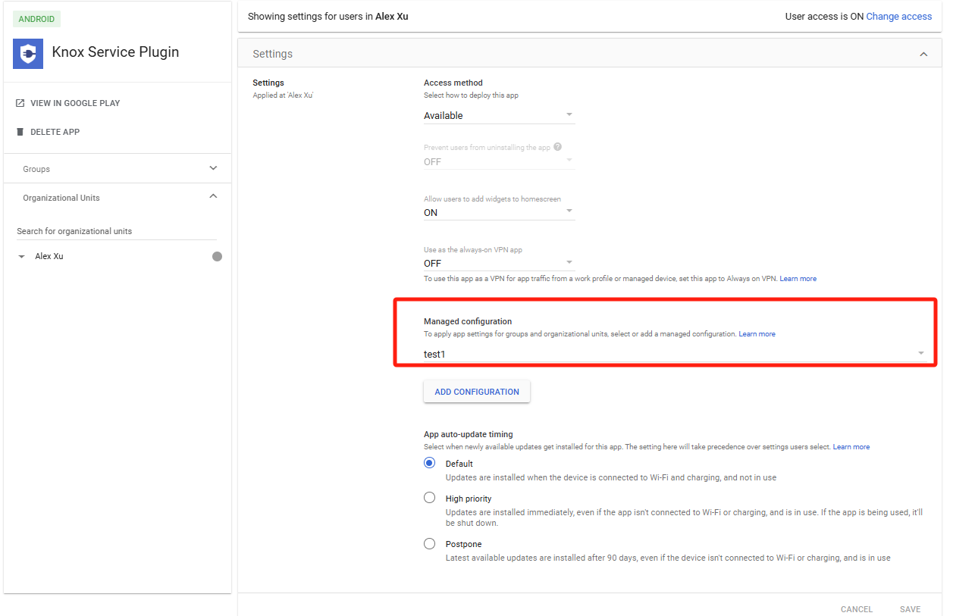Collapse the Settings panel header chevron
Image resolution: width=953 pixels, height=616 pixels.
[x=923, y=55]
